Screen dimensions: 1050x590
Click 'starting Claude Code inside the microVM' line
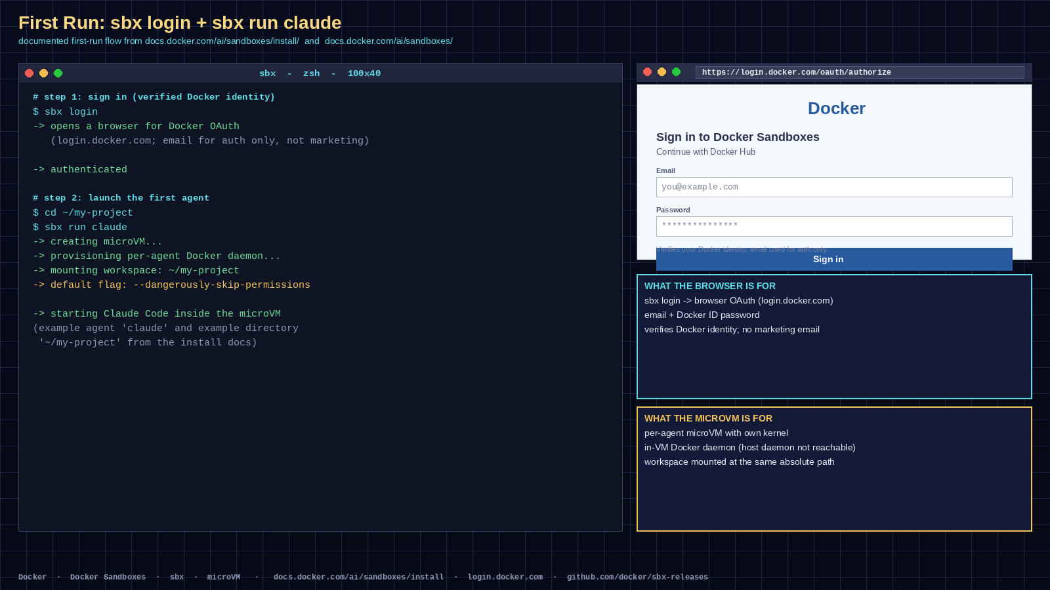(157, 313)
